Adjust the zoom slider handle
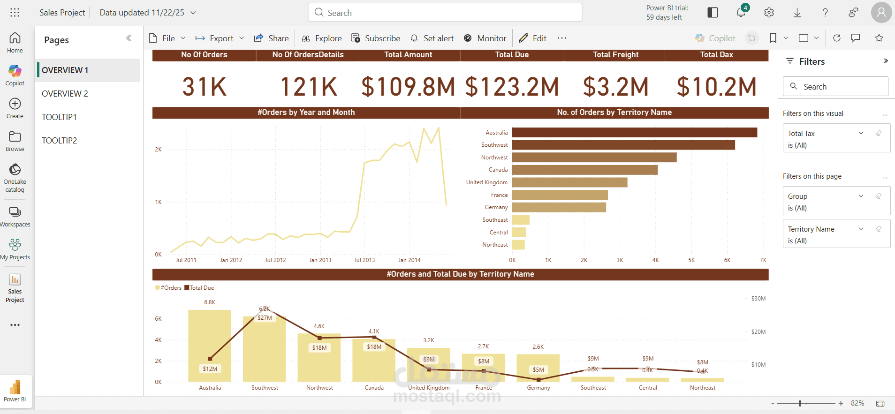 pos(800,403)
